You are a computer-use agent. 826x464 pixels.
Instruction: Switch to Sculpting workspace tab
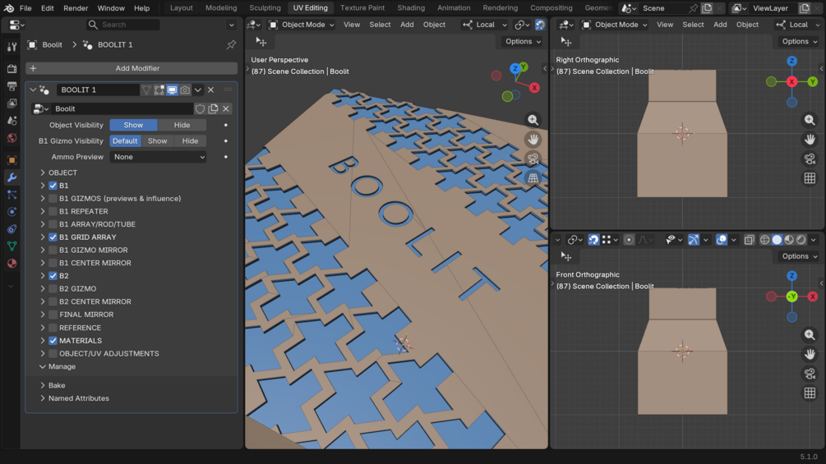tap(265, 8)
